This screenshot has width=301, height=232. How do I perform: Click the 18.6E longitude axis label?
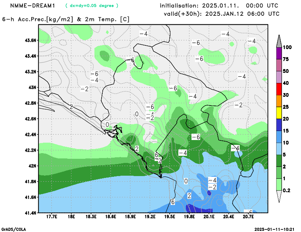(111, 217)
